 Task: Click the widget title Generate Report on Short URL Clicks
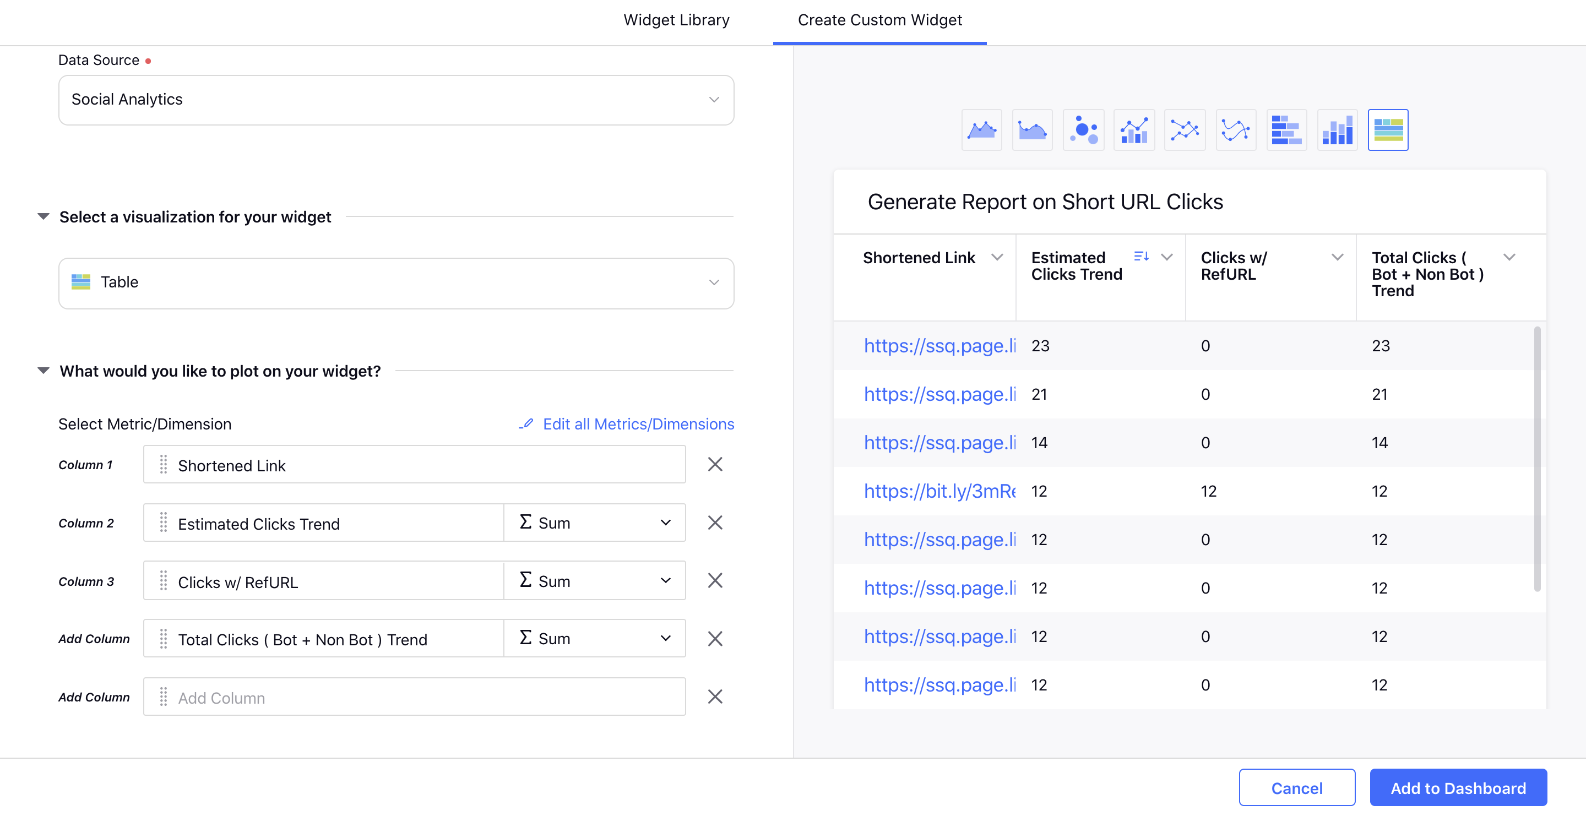tap(1045, 202)
